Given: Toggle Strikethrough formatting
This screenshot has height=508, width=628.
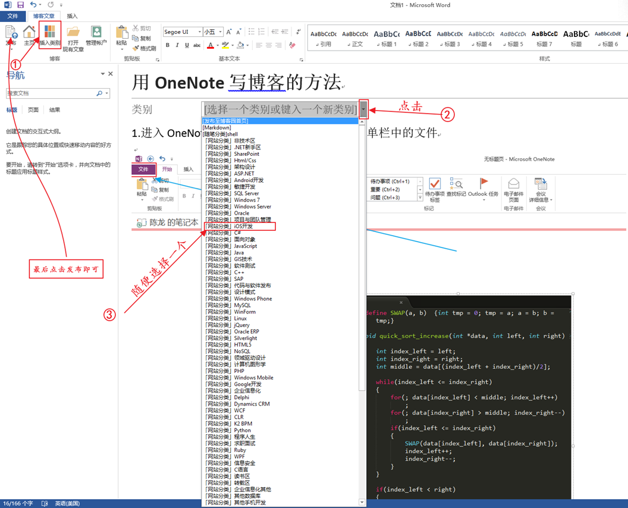Looking at the screenshot, I should pos(197,45).
